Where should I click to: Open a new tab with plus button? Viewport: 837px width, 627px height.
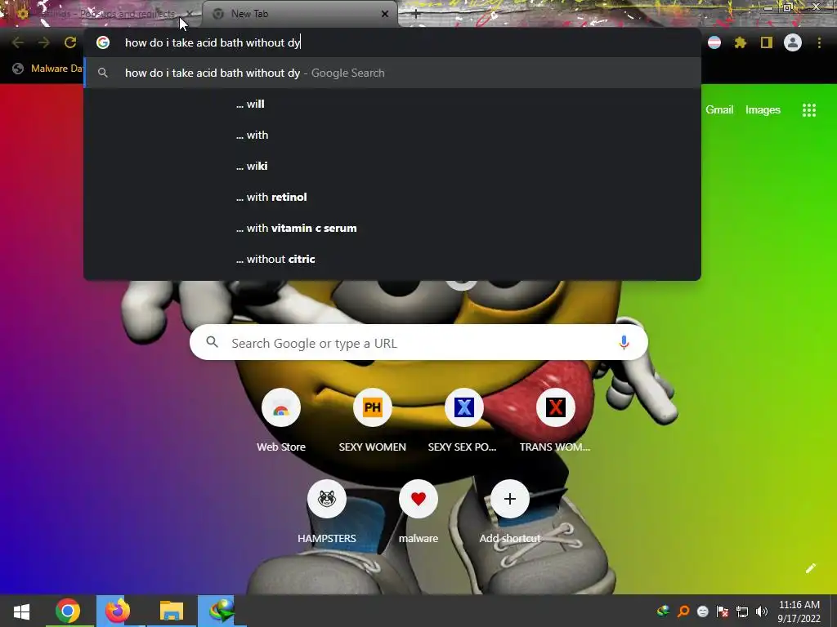(416, 14)
